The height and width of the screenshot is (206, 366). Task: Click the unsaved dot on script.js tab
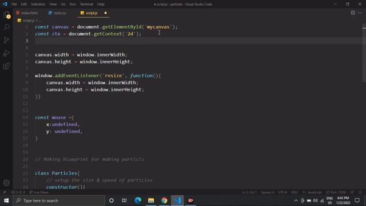(x=105, y=13)
